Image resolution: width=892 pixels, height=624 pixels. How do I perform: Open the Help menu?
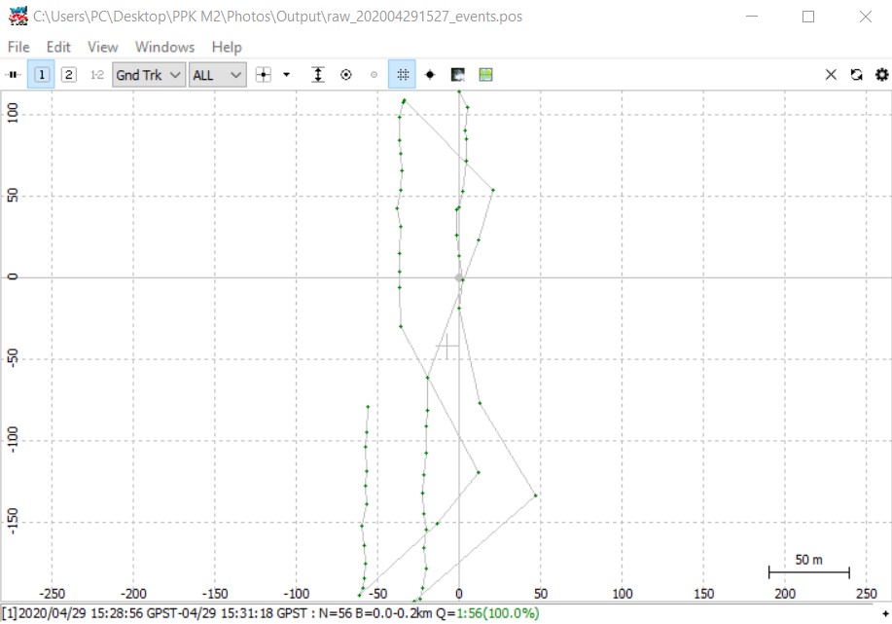tap(227, 47)
